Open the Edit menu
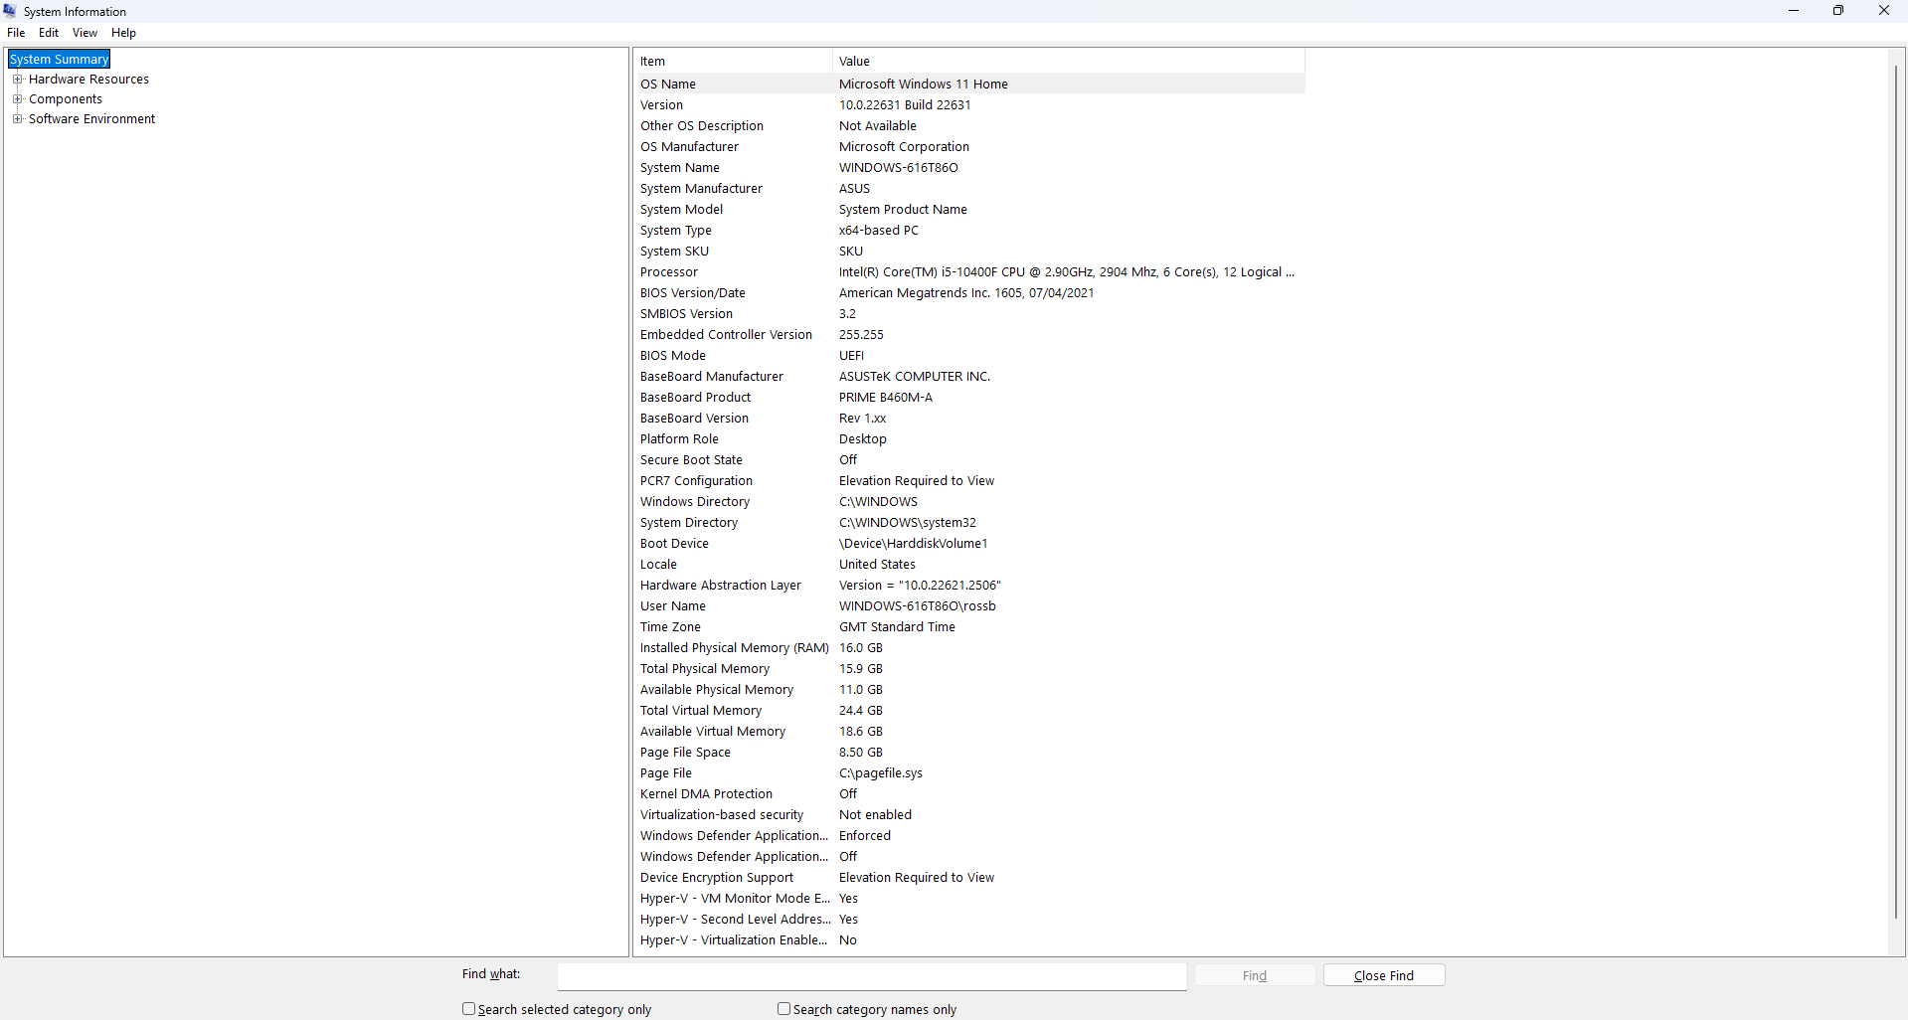 48,32
